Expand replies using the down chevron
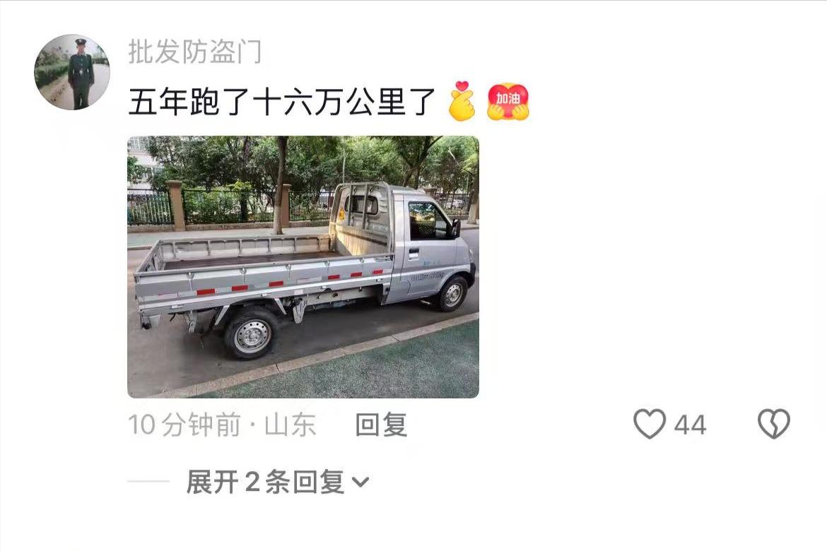Viewport: 827px width, 551px height. pyautogui.click(x=360, y=482)
